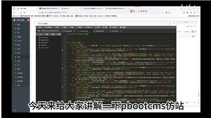The image size is (211, 118).
Task: Maximize the online text editor dialog
Action: pos(170,23)
